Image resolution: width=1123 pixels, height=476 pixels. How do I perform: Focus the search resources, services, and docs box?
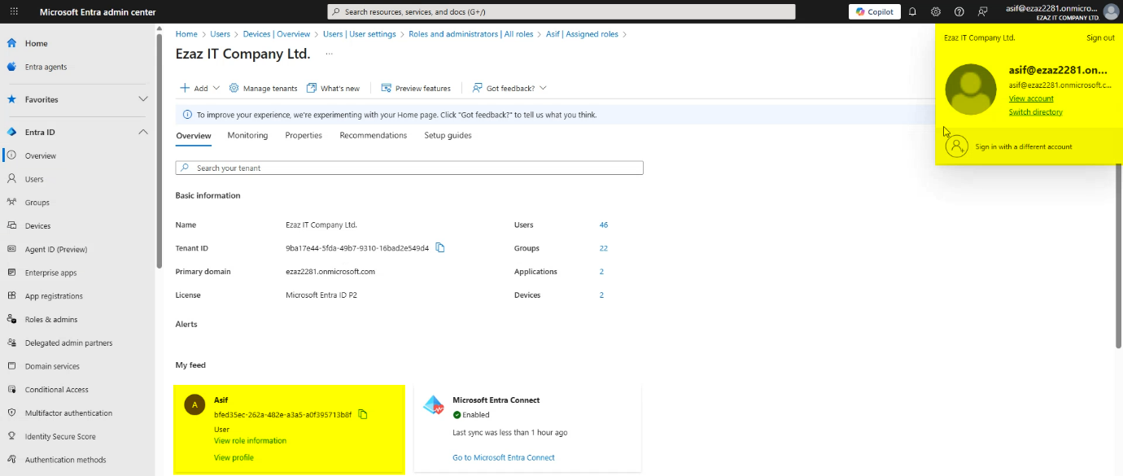[561, 11]
